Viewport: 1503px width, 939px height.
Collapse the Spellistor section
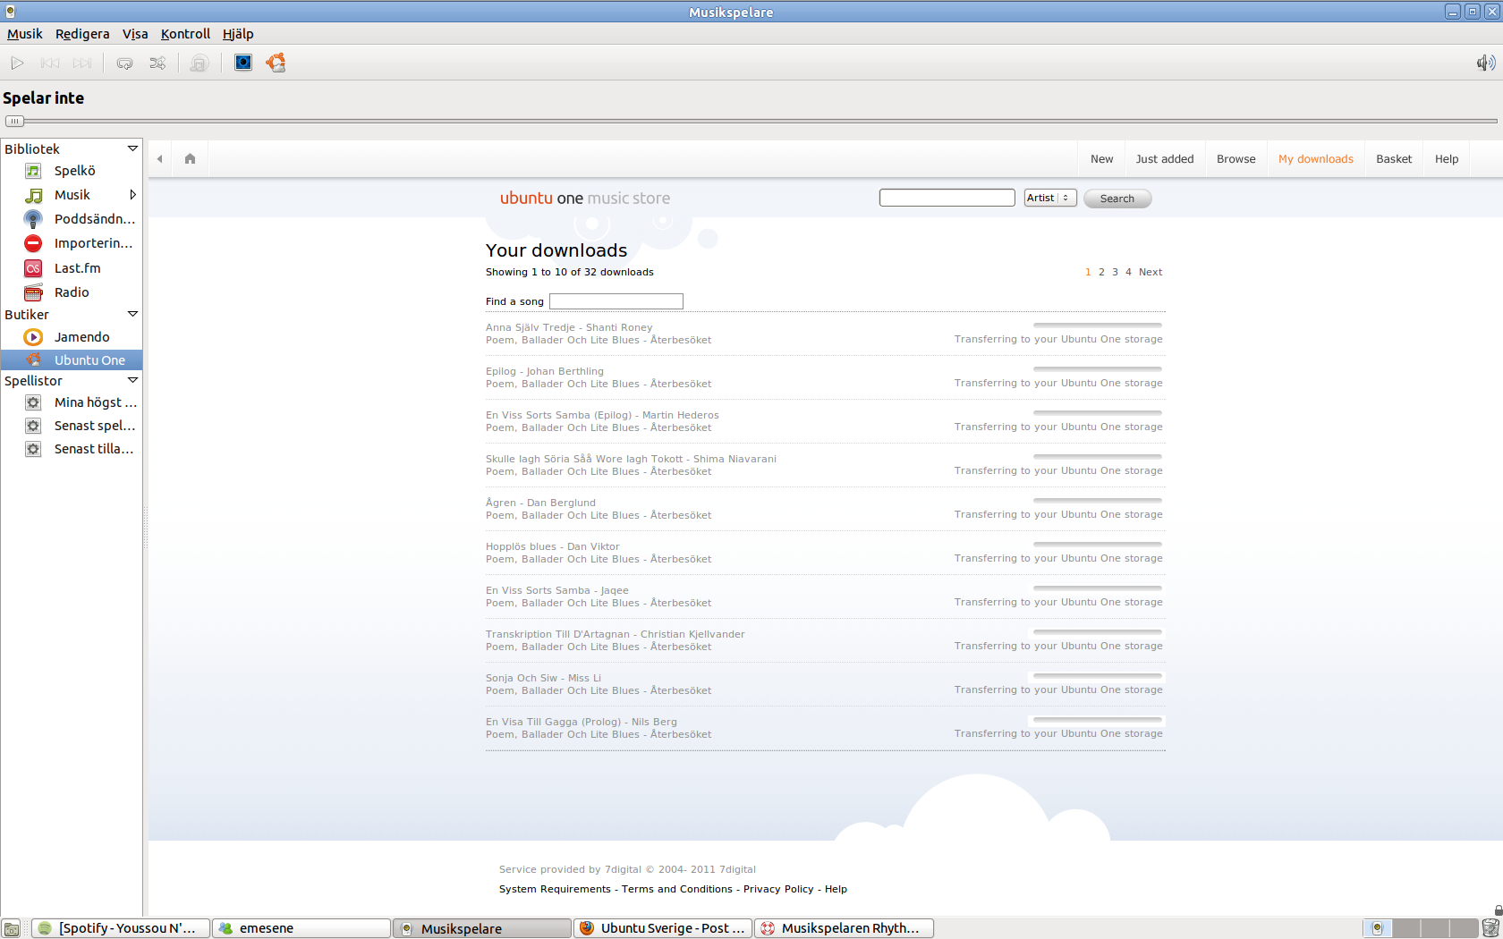coord(132,380)
